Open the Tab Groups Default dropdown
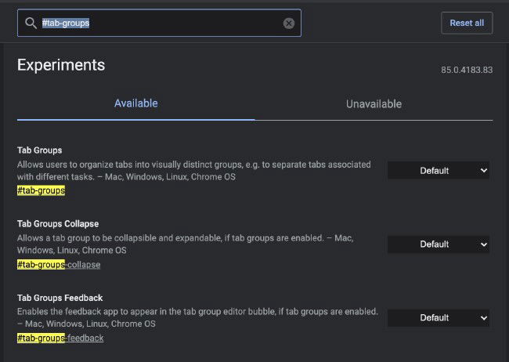The width and height of the screenshot is (509, 362). point(439,171)
